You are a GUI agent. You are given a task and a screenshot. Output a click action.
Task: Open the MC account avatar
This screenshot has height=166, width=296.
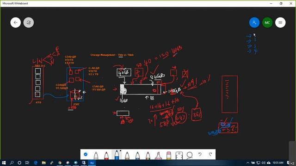[x=267, y=23]
